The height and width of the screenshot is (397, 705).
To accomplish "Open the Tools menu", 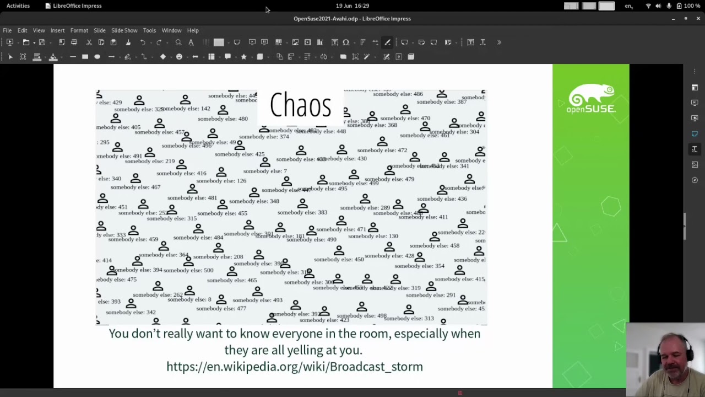I will coord(149,30).
